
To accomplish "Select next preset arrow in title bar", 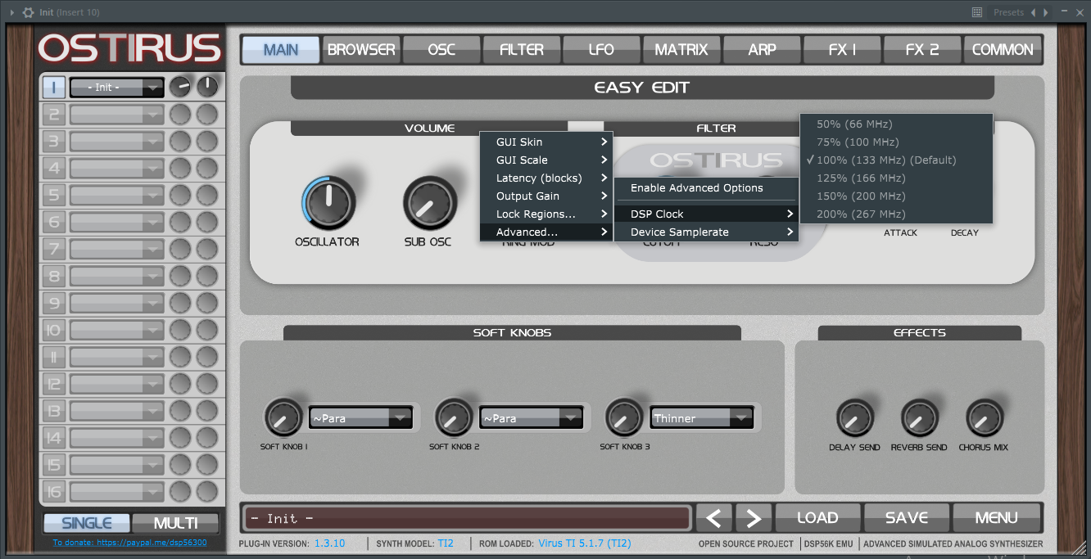I will (1045, 12).
